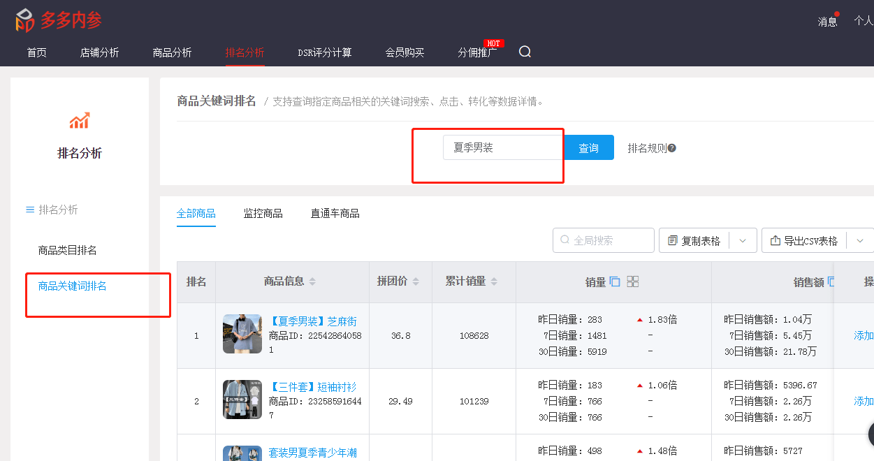Select 商品关键词排名 in sidebar

(x=73, y=286)
